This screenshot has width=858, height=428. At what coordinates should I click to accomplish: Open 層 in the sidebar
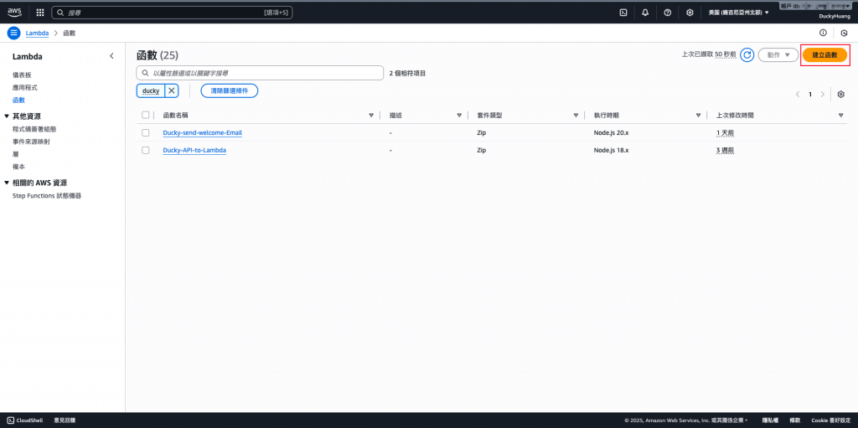(15, 154)
